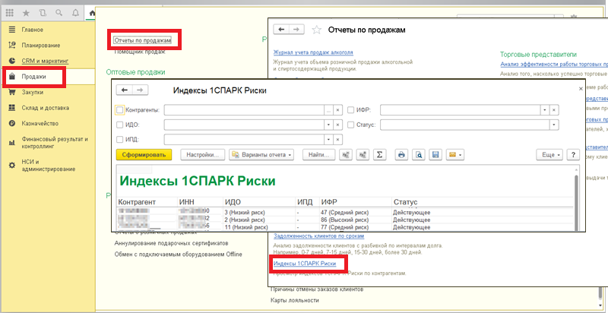This screenshot has height=313, width=608.
Task: Open the Еще dropdown menu
Action: click(549, 154)
